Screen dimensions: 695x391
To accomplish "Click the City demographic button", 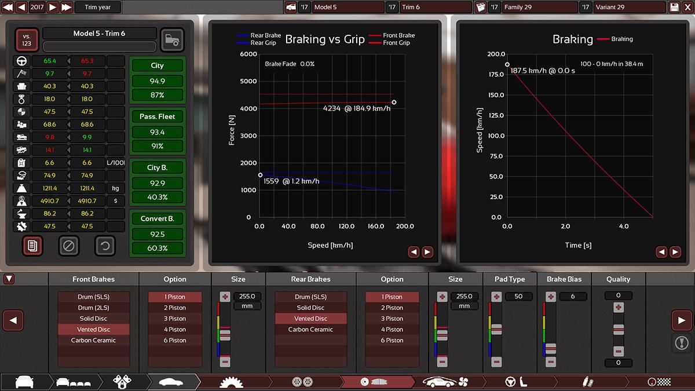I will pos(157,65).
